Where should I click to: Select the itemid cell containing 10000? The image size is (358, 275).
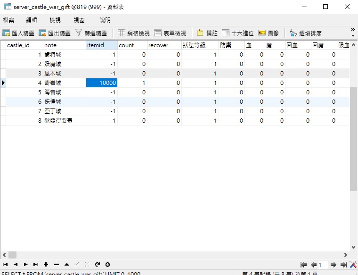point(102,83)
